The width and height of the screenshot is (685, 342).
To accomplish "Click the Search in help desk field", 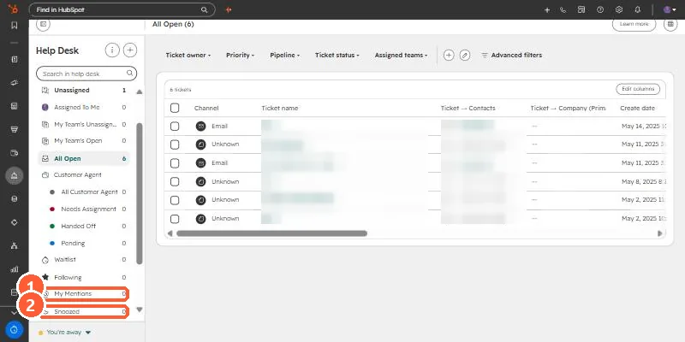I will click(86, 74).
